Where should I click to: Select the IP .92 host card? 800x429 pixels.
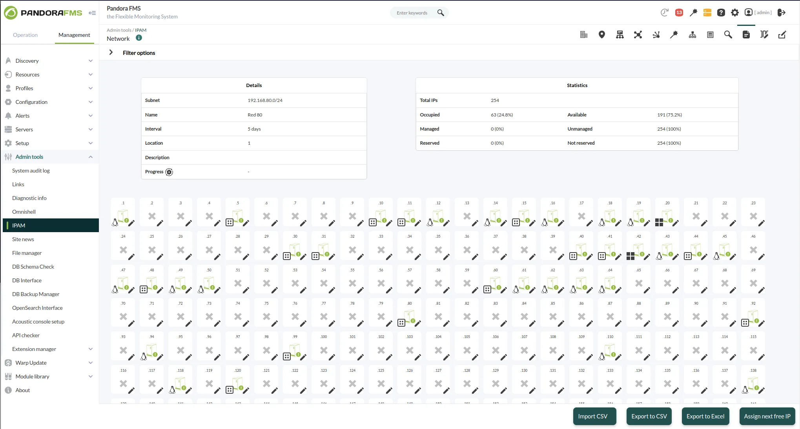tap(753, 313)
